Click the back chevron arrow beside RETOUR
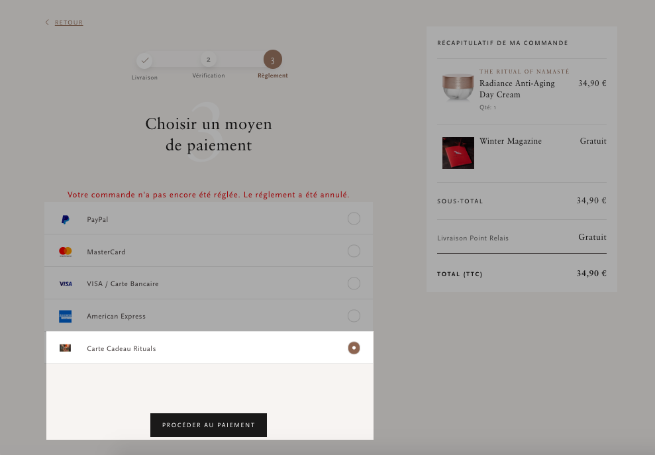 47,22
